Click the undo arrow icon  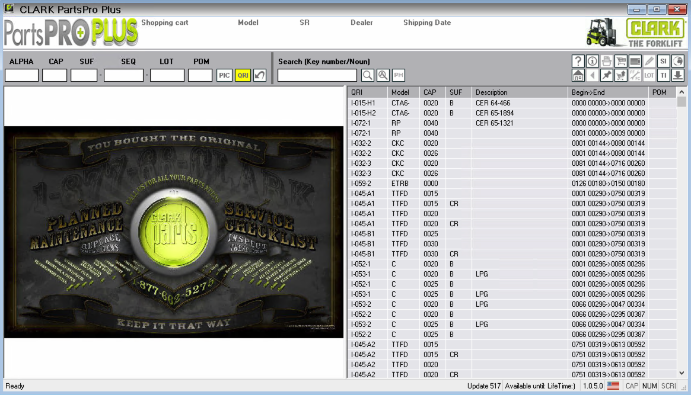tap(260, 75)
